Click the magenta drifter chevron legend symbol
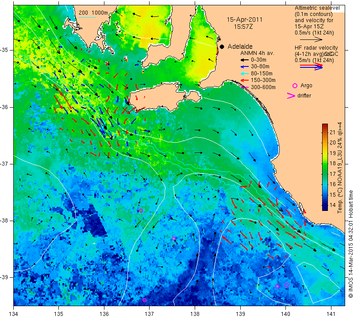The width and height of the screenshot is (354, 319). (291, 96)
